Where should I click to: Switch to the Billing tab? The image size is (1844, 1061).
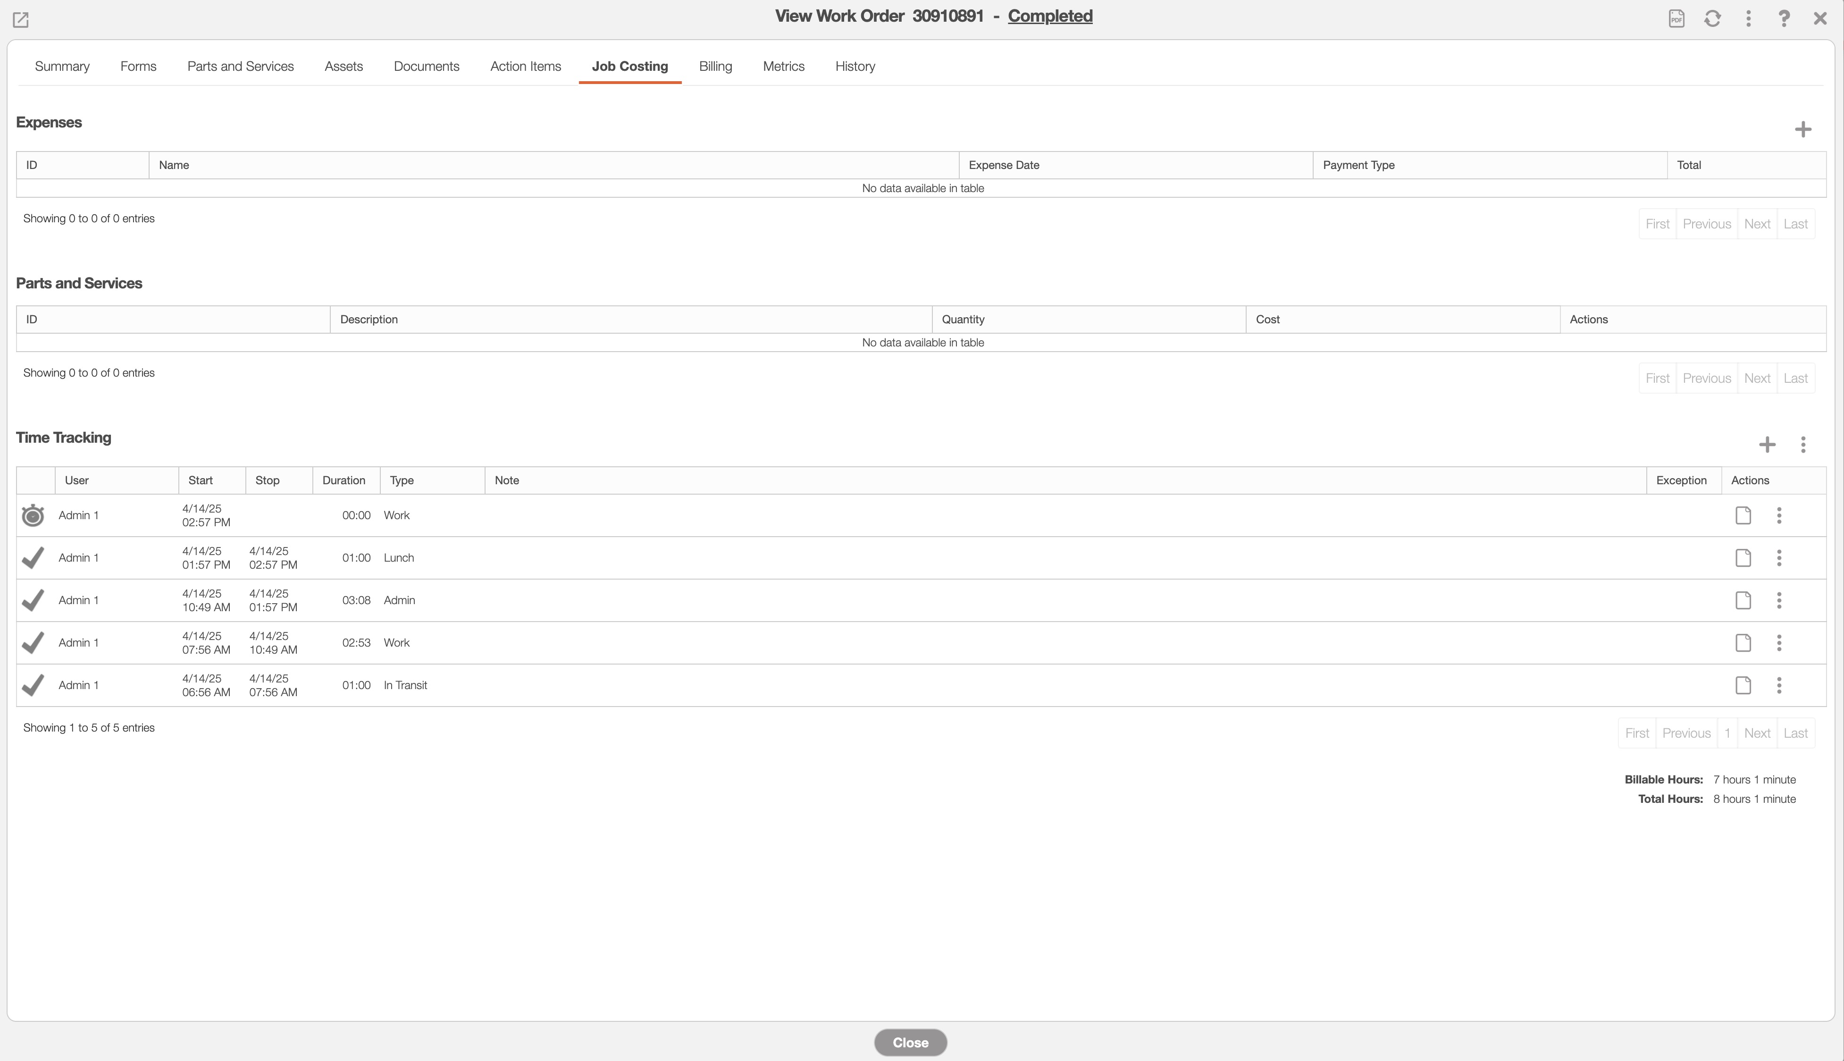715,66
